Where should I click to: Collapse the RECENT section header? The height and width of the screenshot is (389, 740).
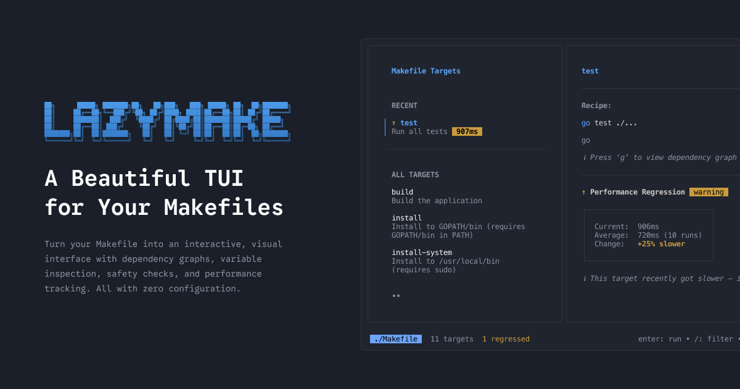point(405,106)
